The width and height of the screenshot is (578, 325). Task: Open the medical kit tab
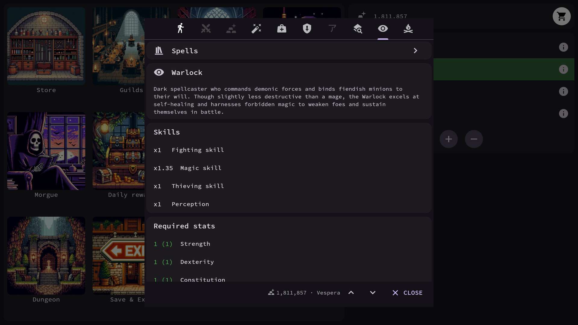(282, 29)
